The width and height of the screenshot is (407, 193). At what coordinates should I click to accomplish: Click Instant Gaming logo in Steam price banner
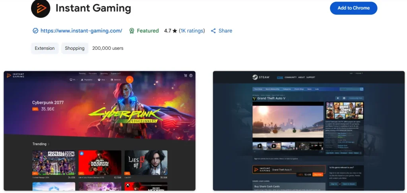[x=262, y=170]
